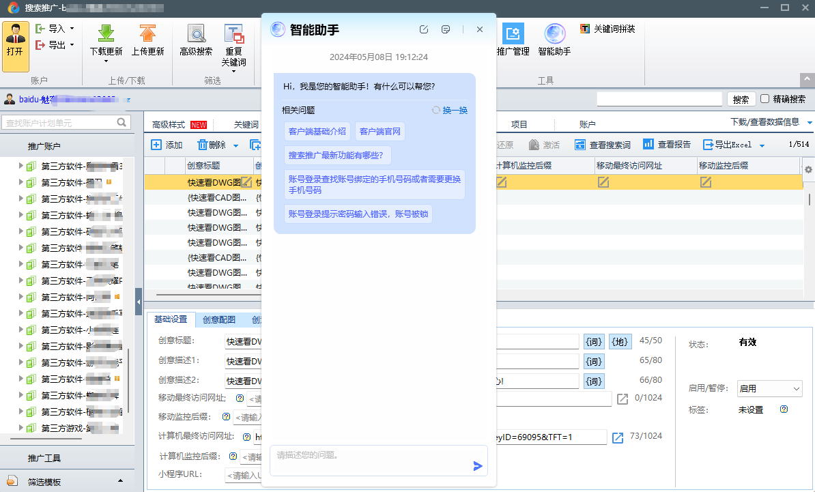Screen dimensions: 815x492
Task: Open 推广管理 tool in toolbar
Action: coord(513,34)
